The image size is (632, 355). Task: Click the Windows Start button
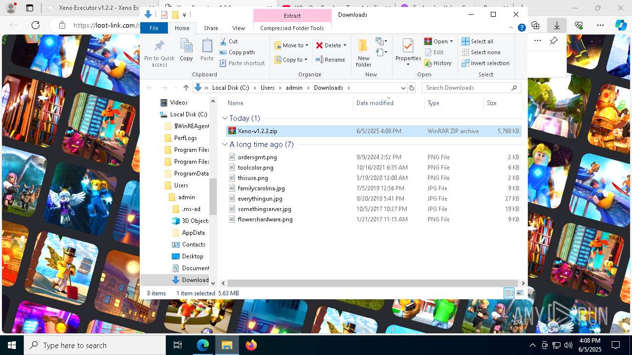(x=12, y=345)
